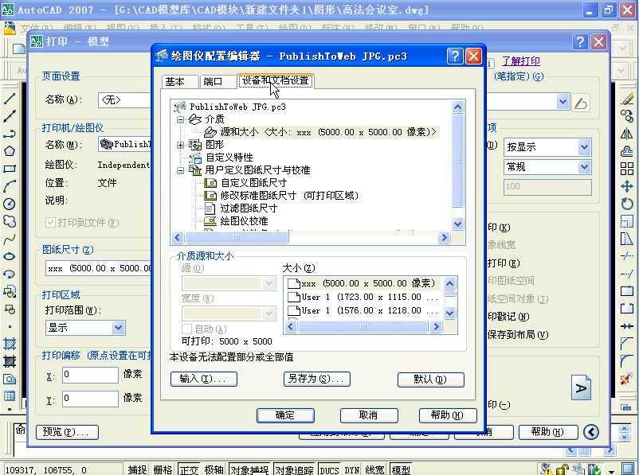This screenshot has height=475, width=639.
Task: Select the Array modify tool
Action: 627,169
